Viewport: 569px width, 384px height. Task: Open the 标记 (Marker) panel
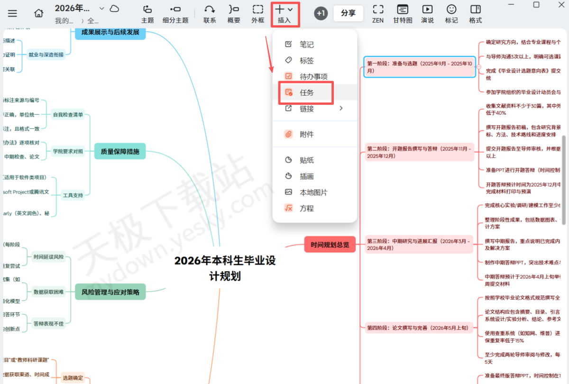[x=451, y=14]
